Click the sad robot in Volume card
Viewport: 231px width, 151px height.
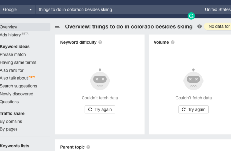(193, 79)
